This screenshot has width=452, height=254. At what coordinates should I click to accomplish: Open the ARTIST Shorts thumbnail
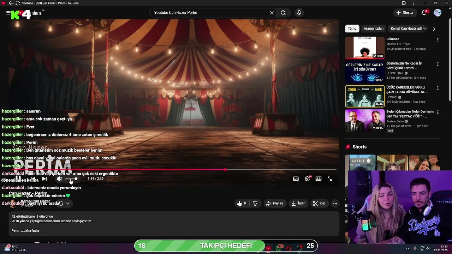pyautogui.click(x=361, y=163)
